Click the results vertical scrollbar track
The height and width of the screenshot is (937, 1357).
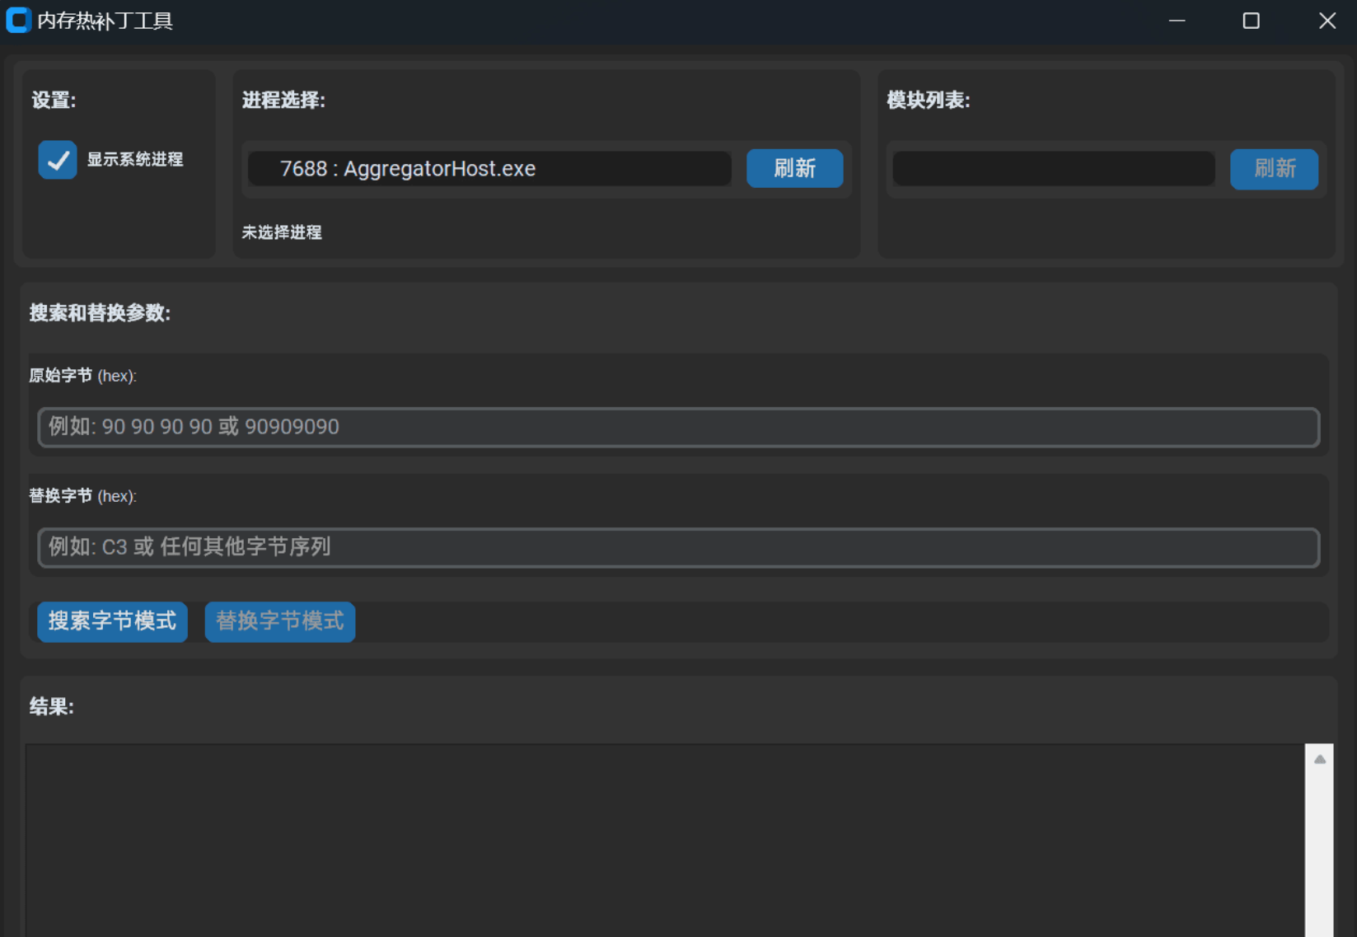tap(1319, 857)
